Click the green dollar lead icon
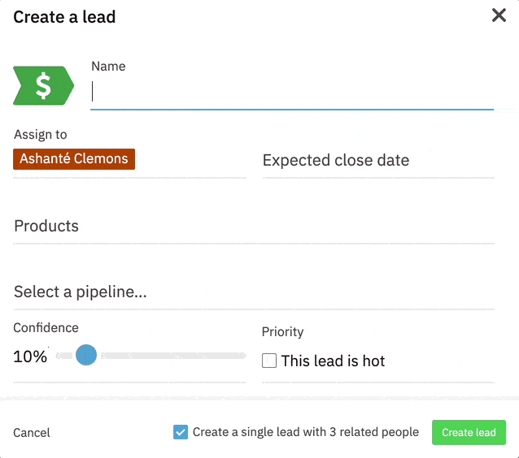Screen dimensions: 519x458 [43, 85]
